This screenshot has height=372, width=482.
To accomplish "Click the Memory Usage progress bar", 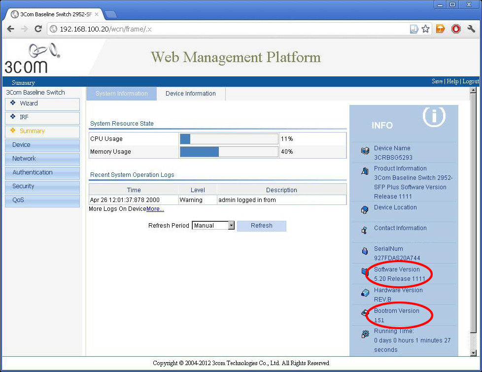I will click(x=229, y=152).
